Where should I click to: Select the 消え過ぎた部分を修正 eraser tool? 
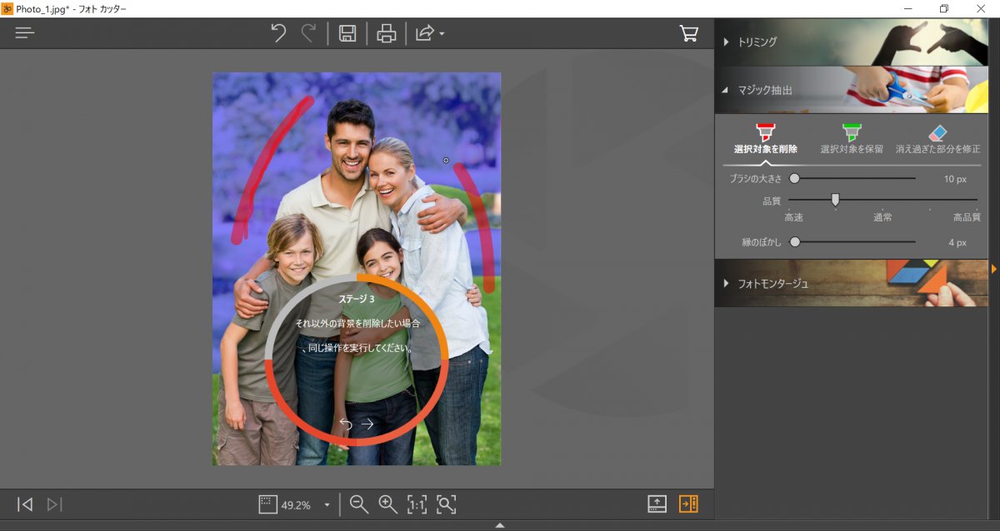pyautogui.click(x=937, y=133)
